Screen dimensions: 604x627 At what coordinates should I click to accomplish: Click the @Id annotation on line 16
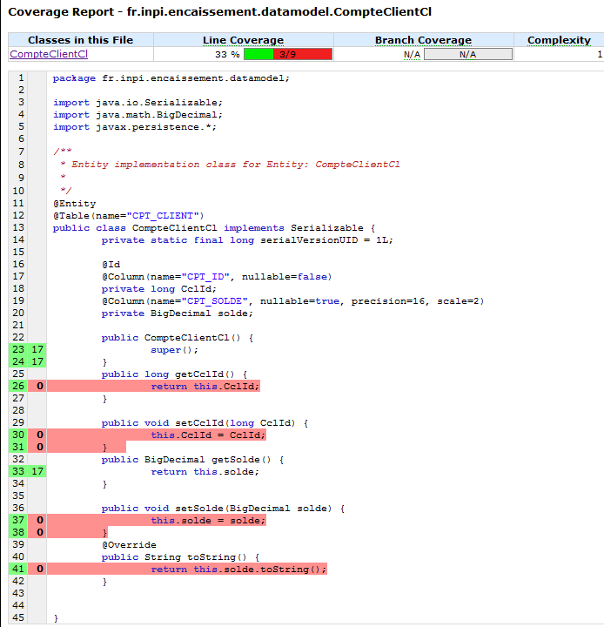pos(111,265)
